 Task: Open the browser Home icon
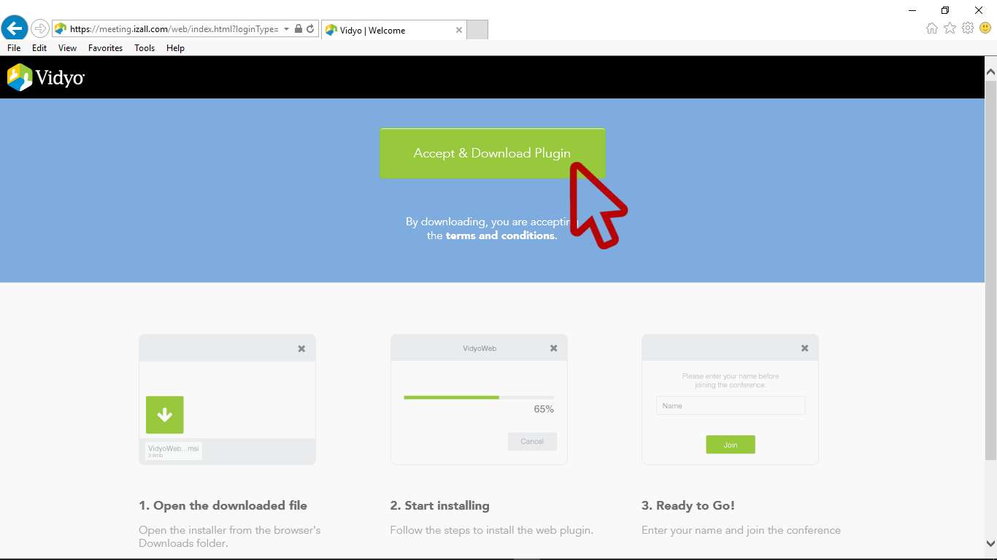(932, 28)
